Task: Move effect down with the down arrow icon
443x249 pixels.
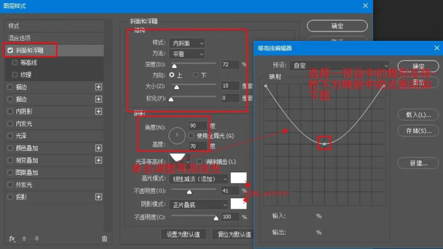Action: pyautogui.click(x=36, y=238)
